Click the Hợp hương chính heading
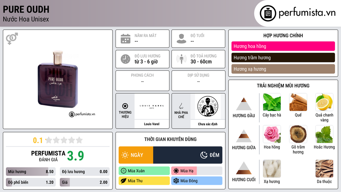The width and height of the screenshot is (341, 192). tap(283, 35)
